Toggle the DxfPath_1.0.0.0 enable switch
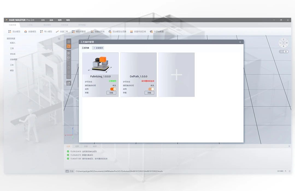The image size is (295, 191). [x=151, y=89]
